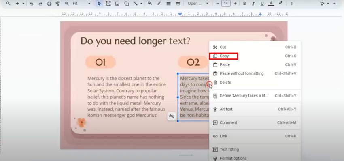344x161 pixels.
Task: Open the Shape tool
Action: [x=126, y=4]
